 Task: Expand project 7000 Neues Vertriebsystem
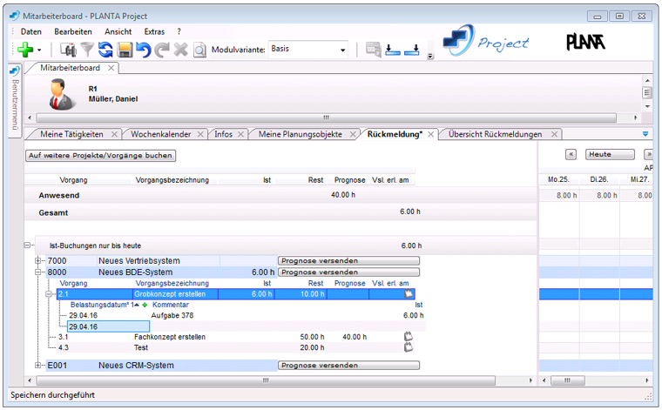[38, 260]
